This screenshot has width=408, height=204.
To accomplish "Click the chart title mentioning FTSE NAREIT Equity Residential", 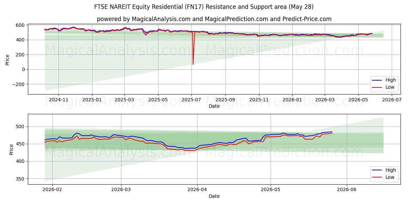I will (204, 7).
